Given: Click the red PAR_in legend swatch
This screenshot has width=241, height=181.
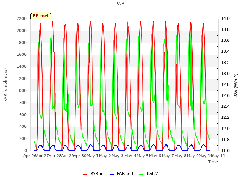Looking at the screenshot, I should 85,174.
